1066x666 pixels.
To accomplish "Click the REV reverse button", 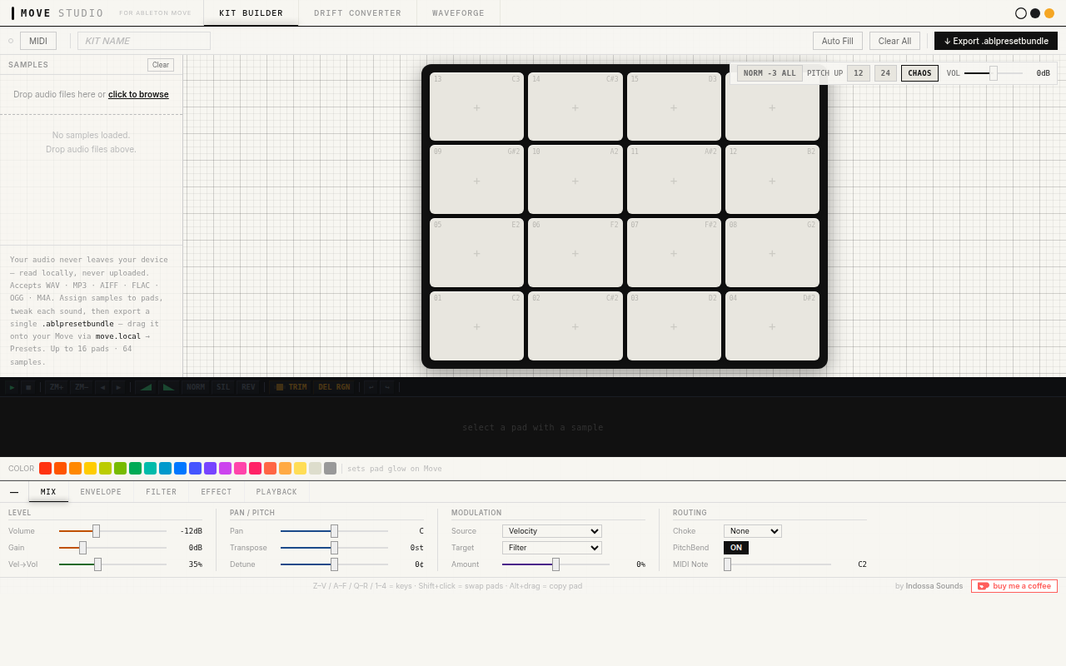I will click(248, 387).
